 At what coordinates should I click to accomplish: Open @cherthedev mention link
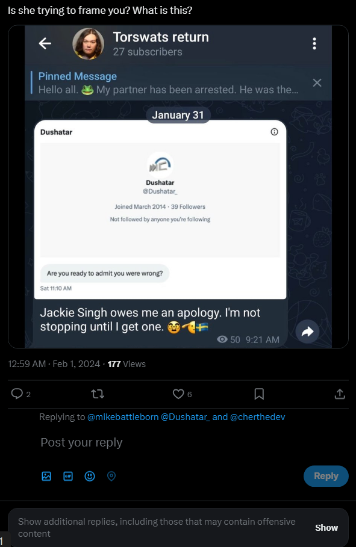tap(257, 417)
